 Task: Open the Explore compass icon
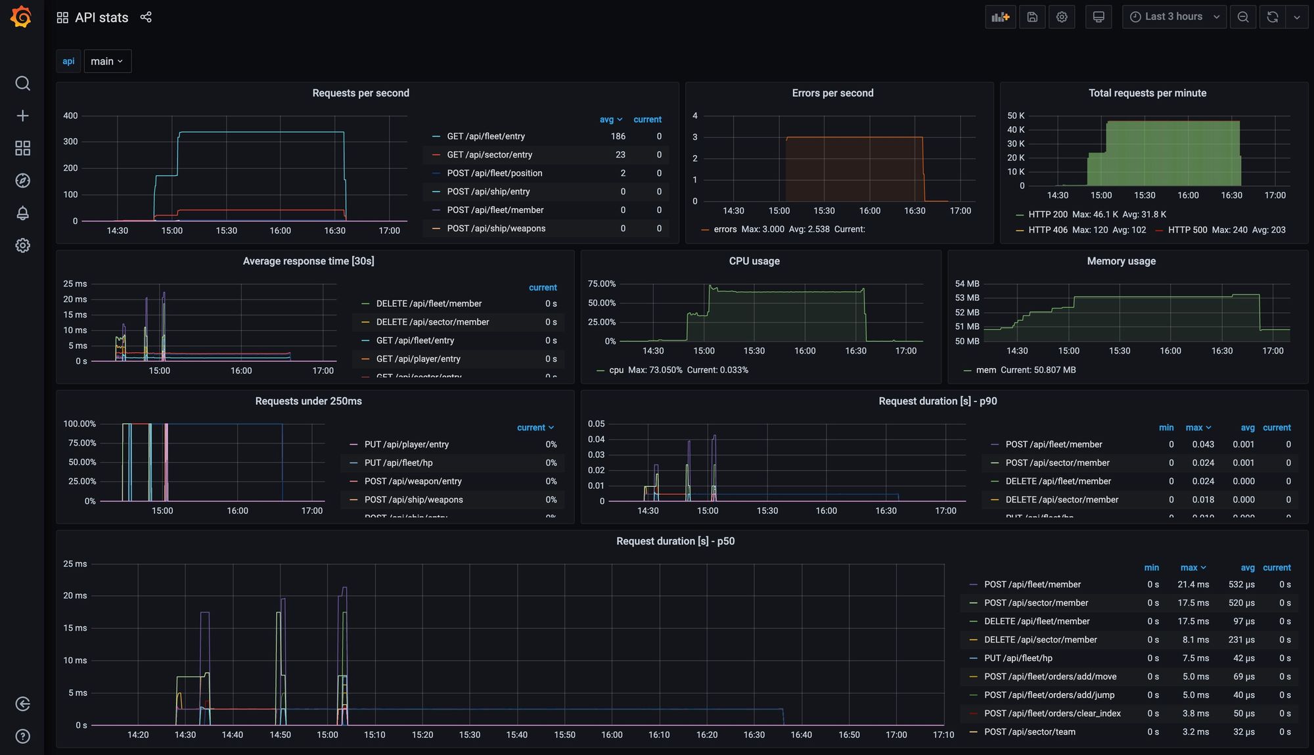pyautogui.click(x=22, y=181)
